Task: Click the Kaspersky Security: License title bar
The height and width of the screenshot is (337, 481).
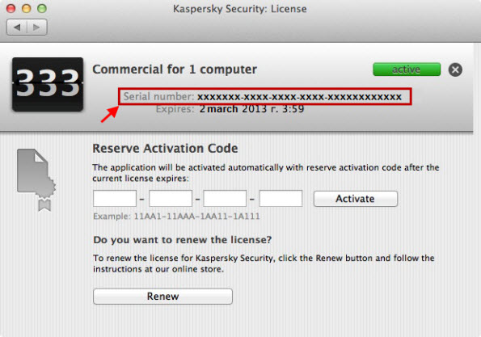Action: point(240,9)
